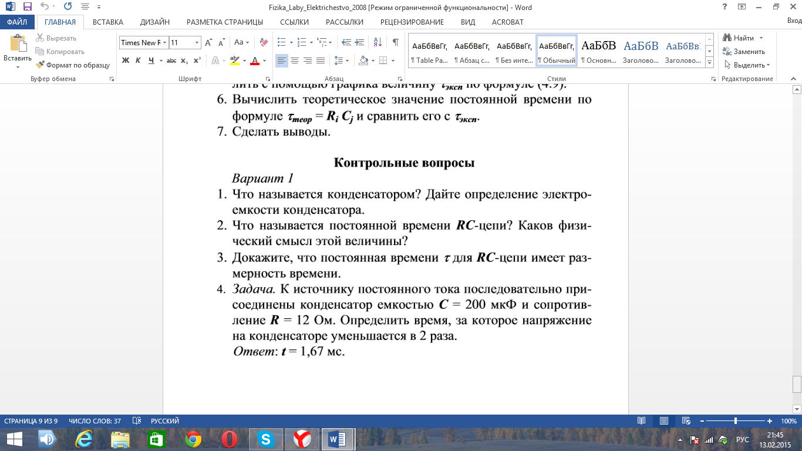Viewport: 802px width, 451px height.
Task: Copy selection with Копировать
Action: tap(60, 52)
